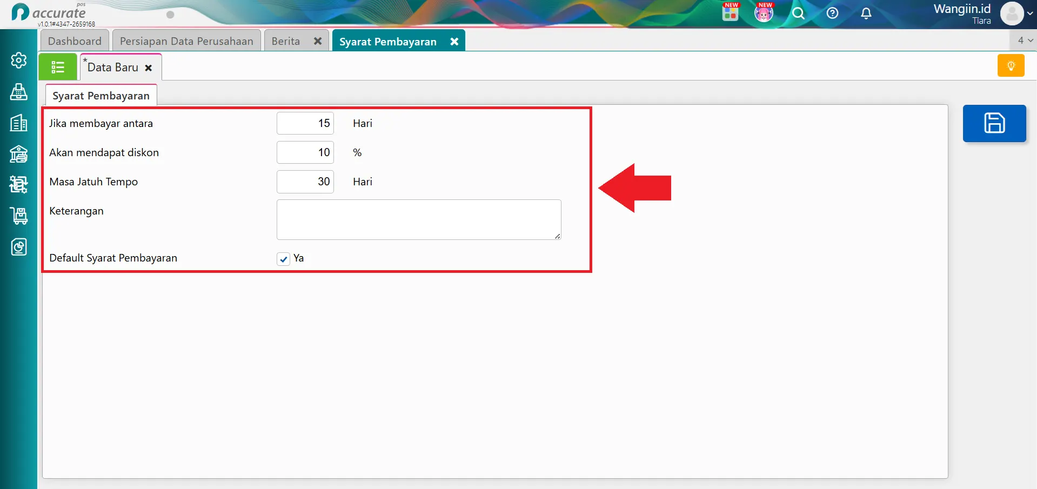Switch to Persiapan Data Perusahaan tab
Viewport: 1037px width, 489px height.
coord(186,41)
